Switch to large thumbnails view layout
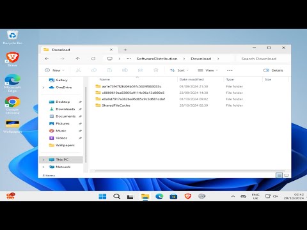The image size is (307, 230). pos(287,175)
